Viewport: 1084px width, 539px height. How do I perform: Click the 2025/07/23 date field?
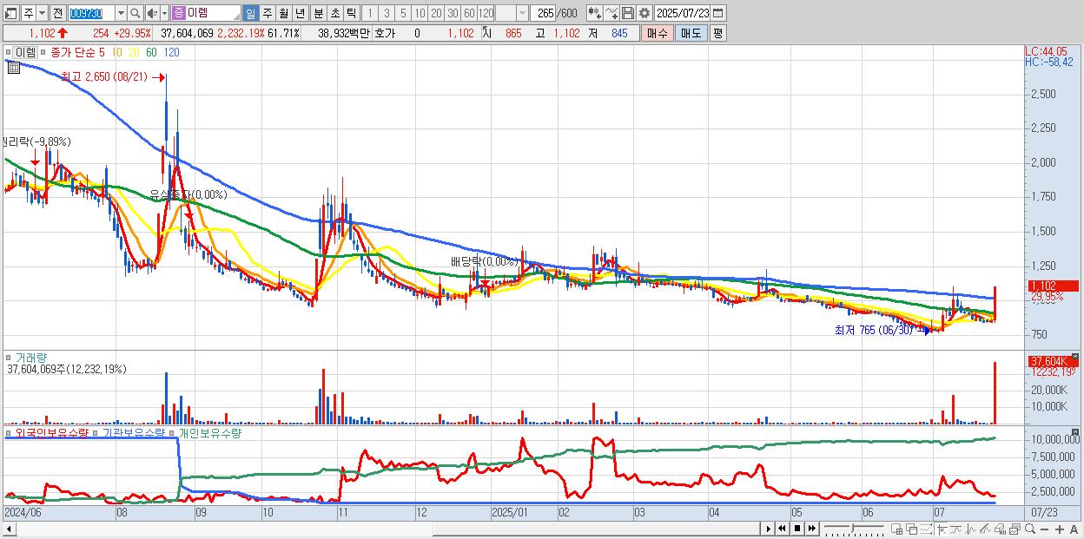click(683, 13)
